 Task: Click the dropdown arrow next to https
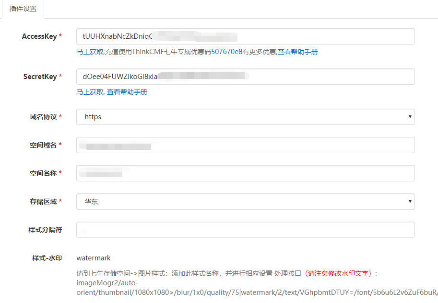pos(410,116)
